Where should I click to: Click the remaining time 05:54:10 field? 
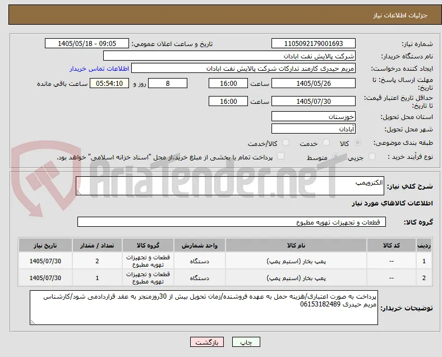tap(109, 84)
